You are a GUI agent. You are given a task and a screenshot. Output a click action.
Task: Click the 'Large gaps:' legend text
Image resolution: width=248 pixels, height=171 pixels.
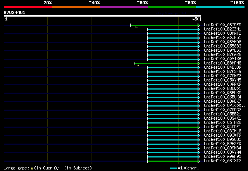pyautogui.click(x=16, y=168)
